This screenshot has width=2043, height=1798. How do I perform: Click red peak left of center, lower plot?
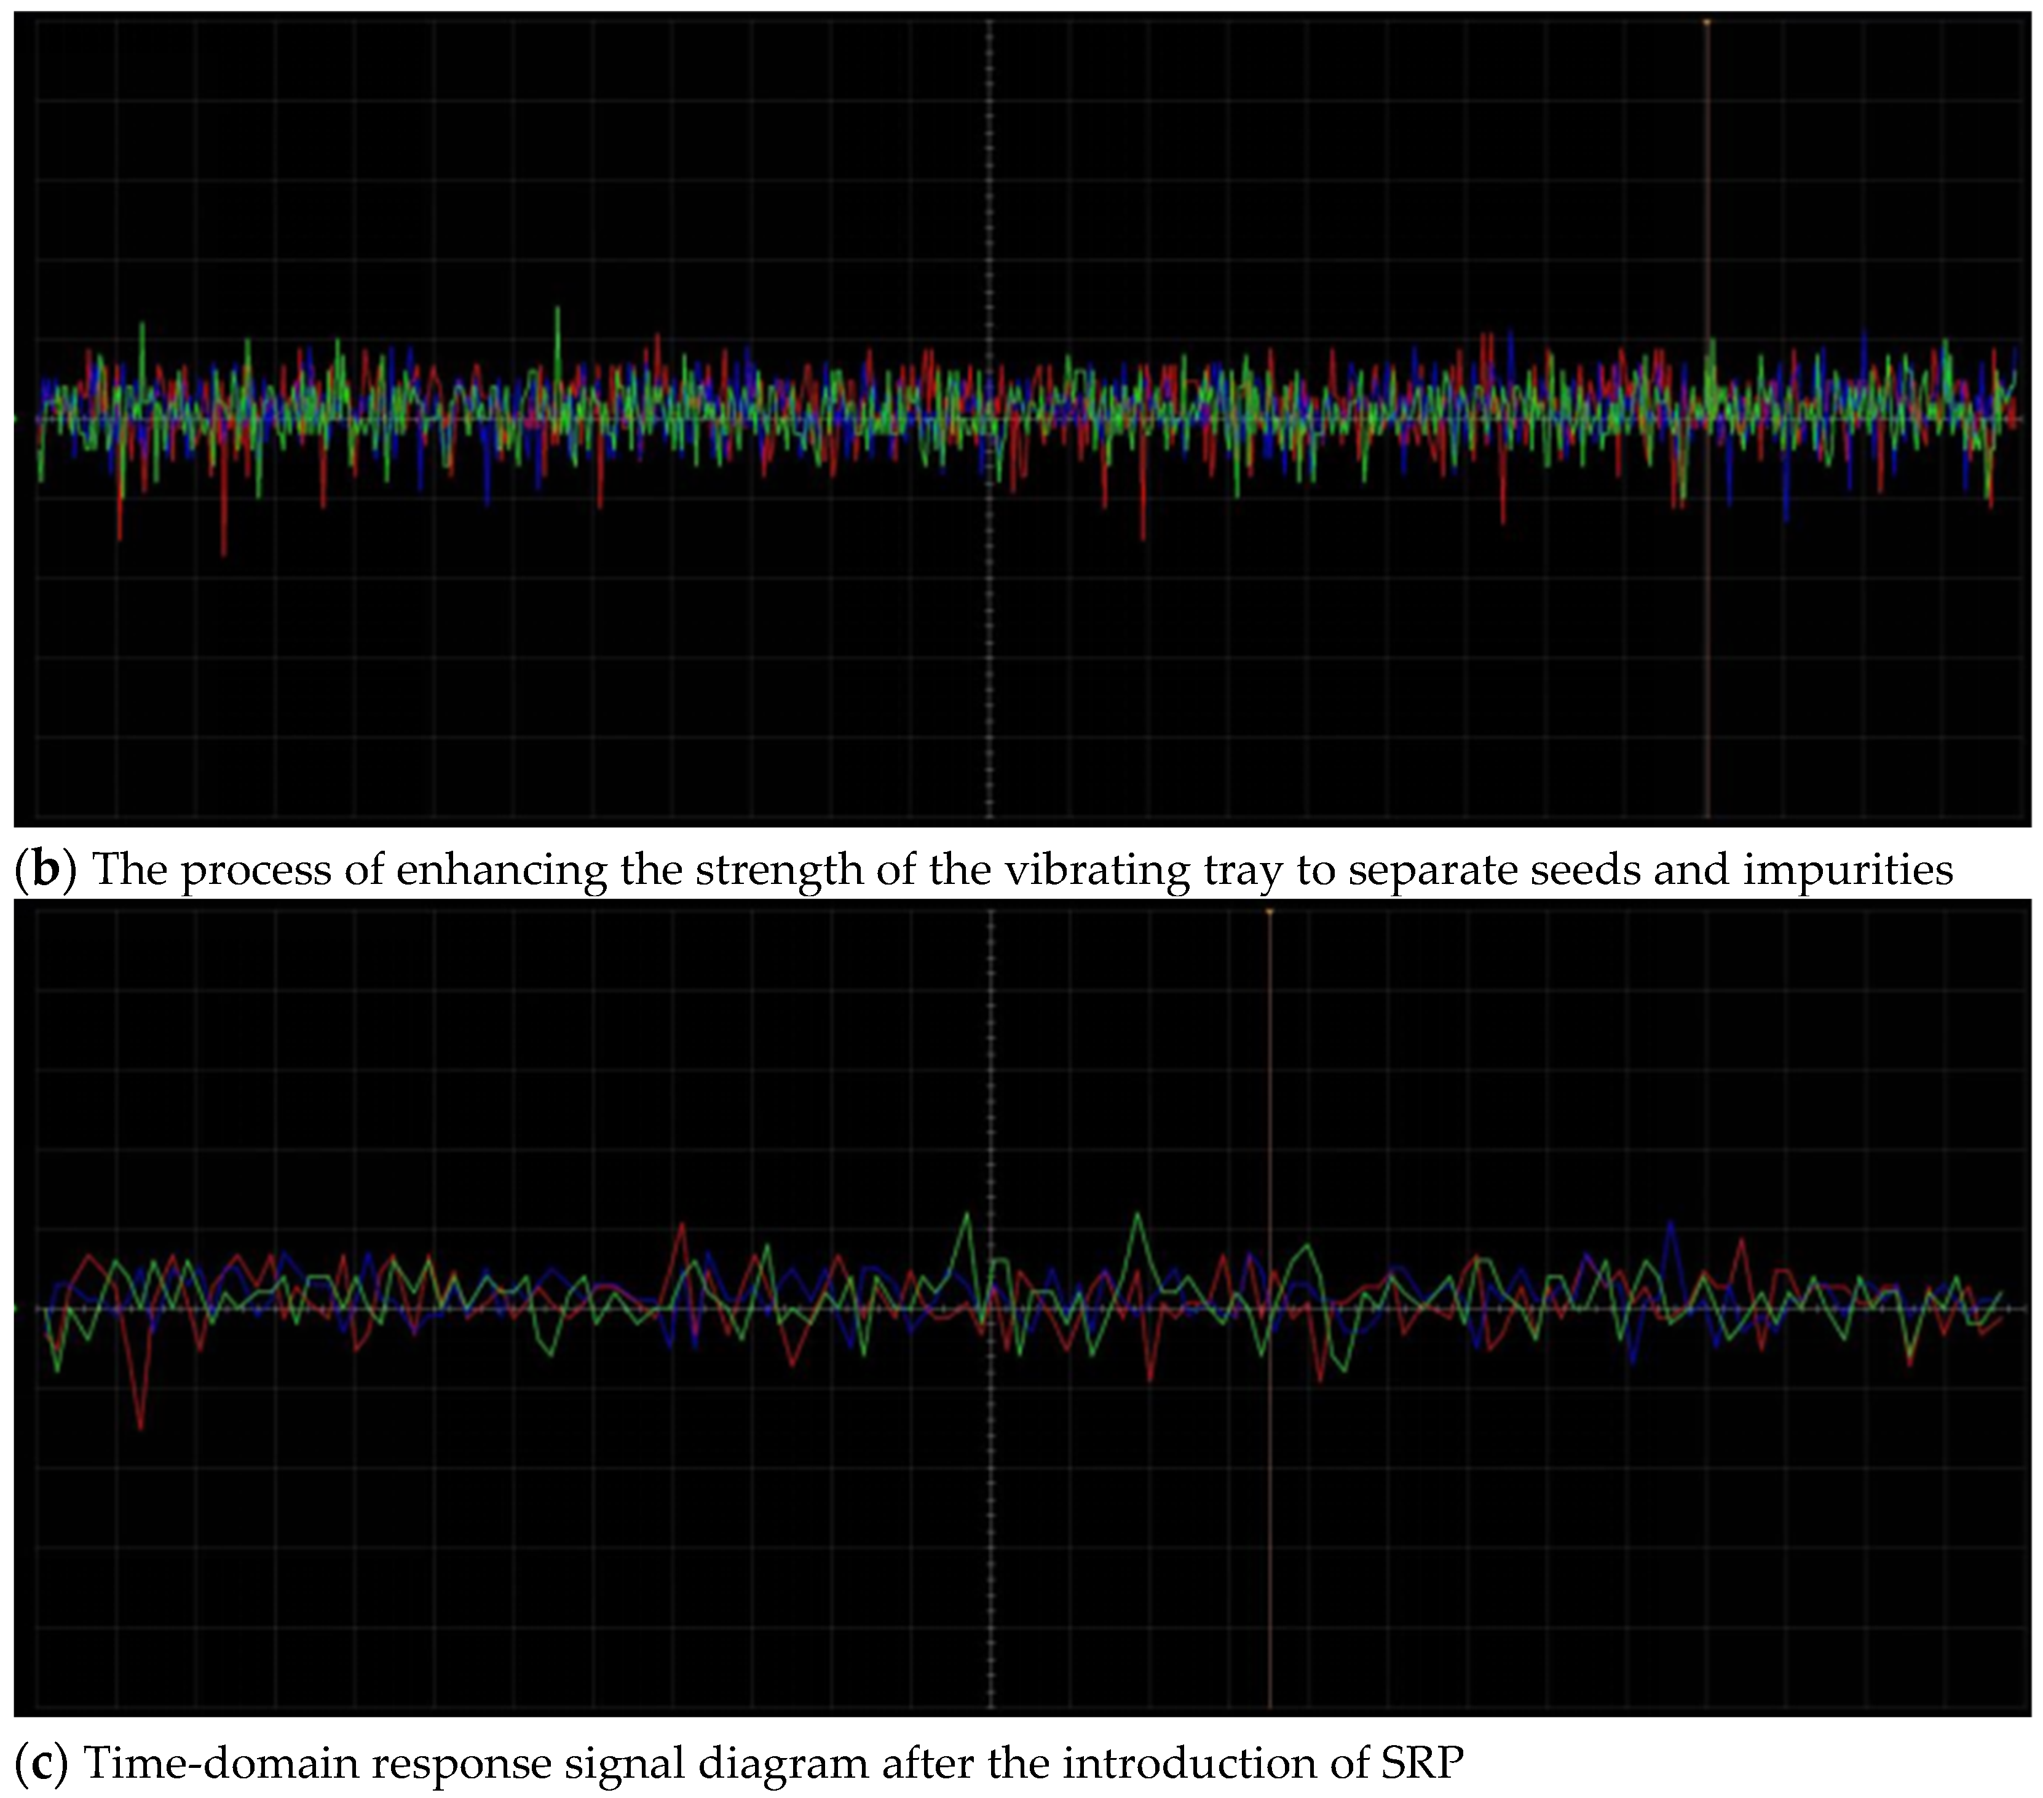[x=682, y=1225]
